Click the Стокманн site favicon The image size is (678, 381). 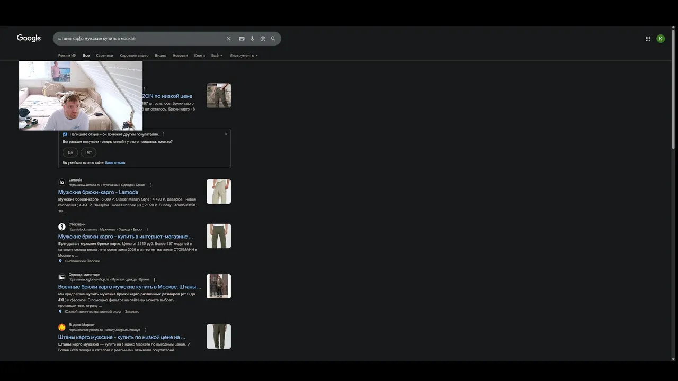(62, 227)
